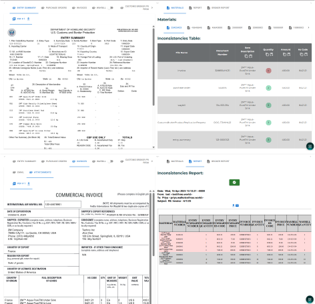Click the first icon under Quantity header
The image size is (315, 304).
[267, 55]
